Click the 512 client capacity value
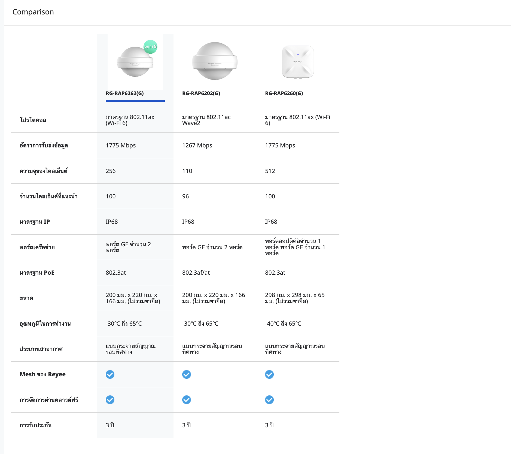Image resolution: width=511 pixels, height=454 pixels. (x=270, y=171)
